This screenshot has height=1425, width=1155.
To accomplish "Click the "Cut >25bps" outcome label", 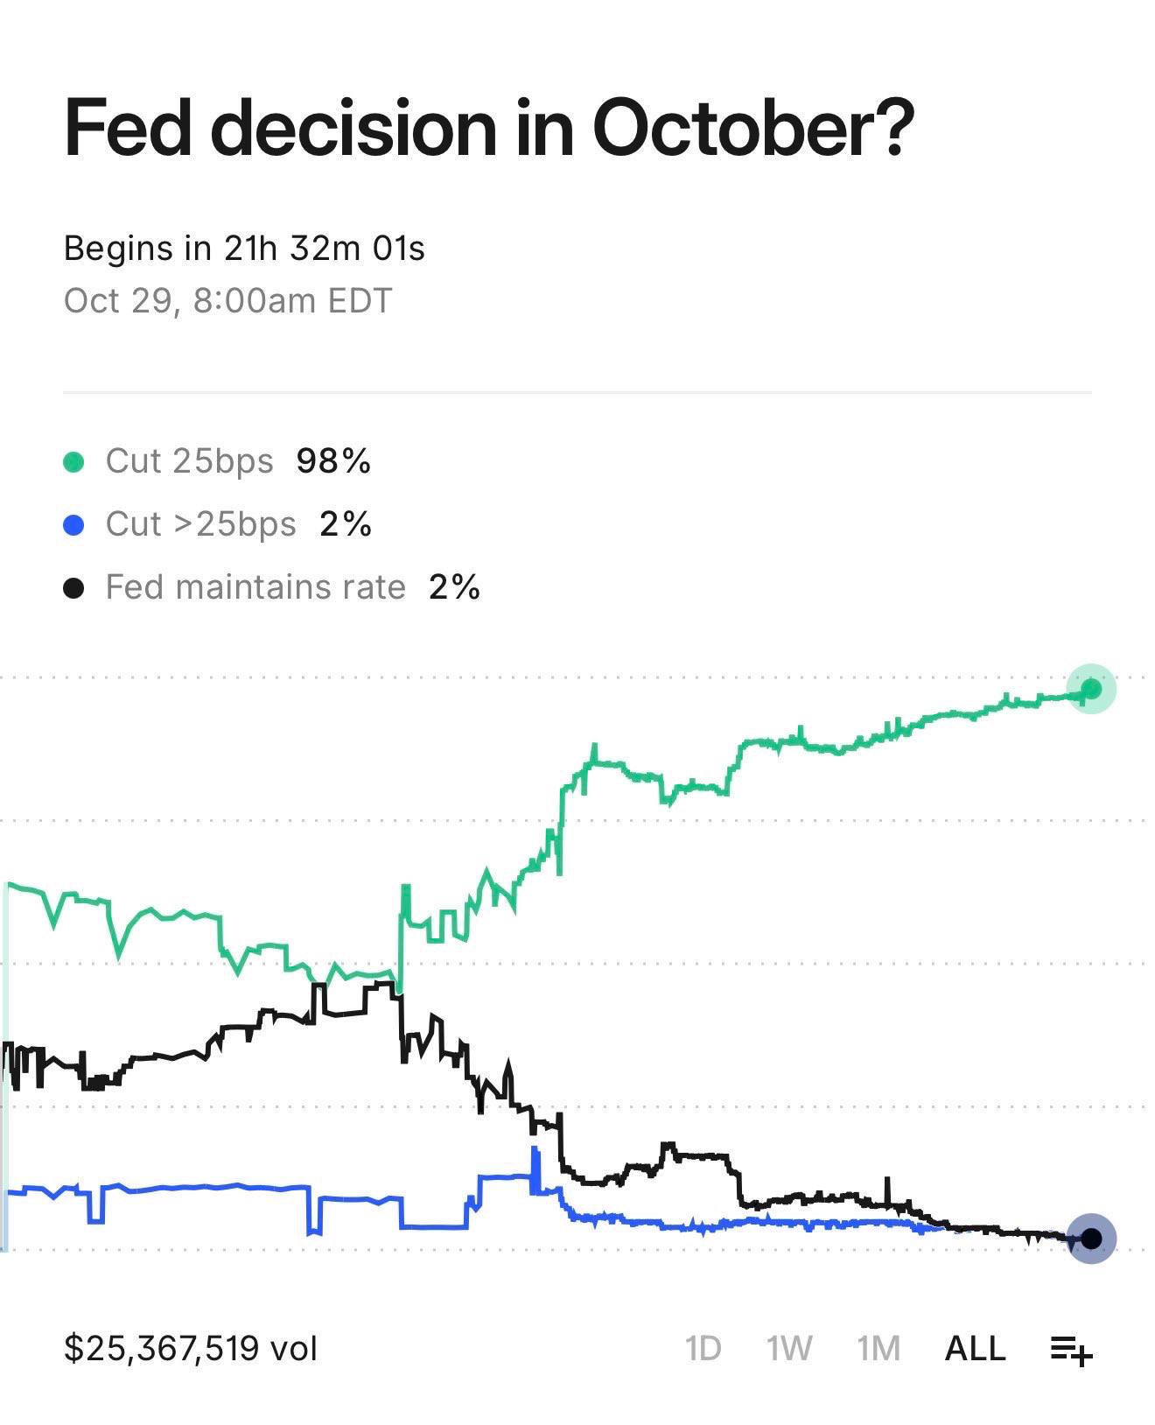I will 200,524.
